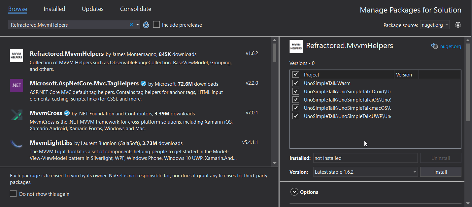Click the Install button
Screen dimensions: 472x207
(441, 172)
